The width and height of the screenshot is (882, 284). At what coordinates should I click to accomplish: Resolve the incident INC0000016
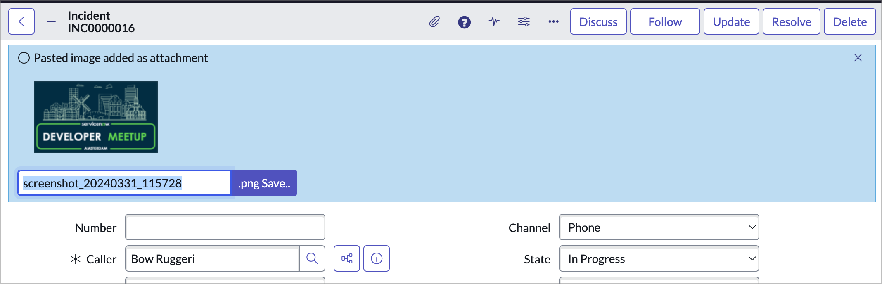(791, 21)
